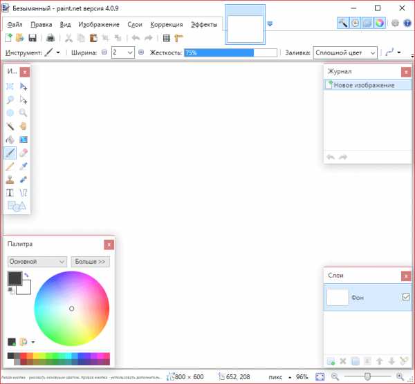415x384 pixels.
Task: Click the zoom slider in status bar
Action: pyautogui.click(x=367, y=376)
